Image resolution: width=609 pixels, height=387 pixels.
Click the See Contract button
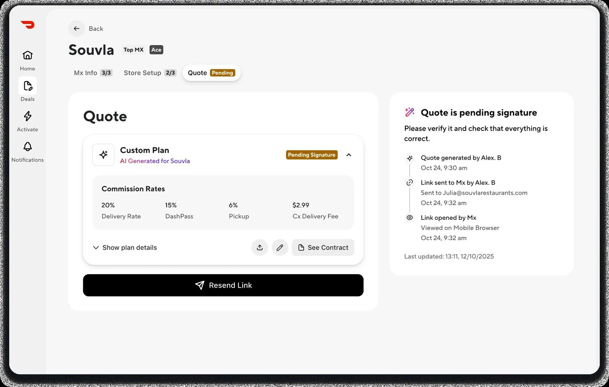[323, 247]
